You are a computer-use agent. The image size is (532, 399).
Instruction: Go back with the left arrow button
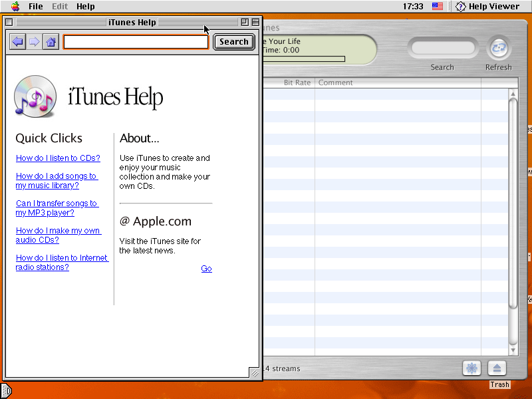18,42
